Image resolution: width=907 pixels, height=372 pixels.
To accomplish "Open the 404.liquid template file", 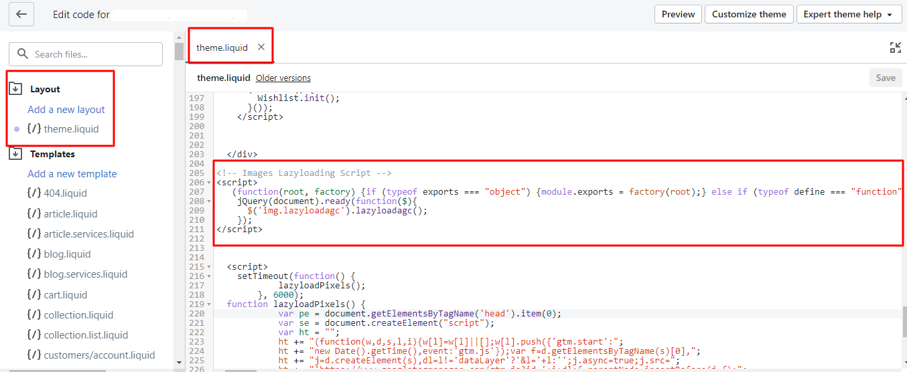I will point(65,193).
